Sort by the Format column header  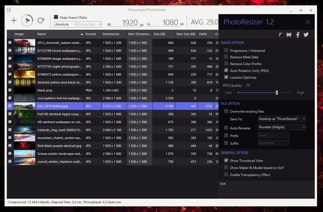point(93,34)
